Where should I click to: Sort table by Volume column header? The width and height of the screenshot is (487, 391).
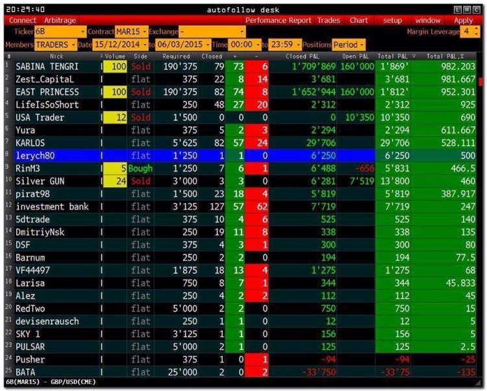(114, 57)
